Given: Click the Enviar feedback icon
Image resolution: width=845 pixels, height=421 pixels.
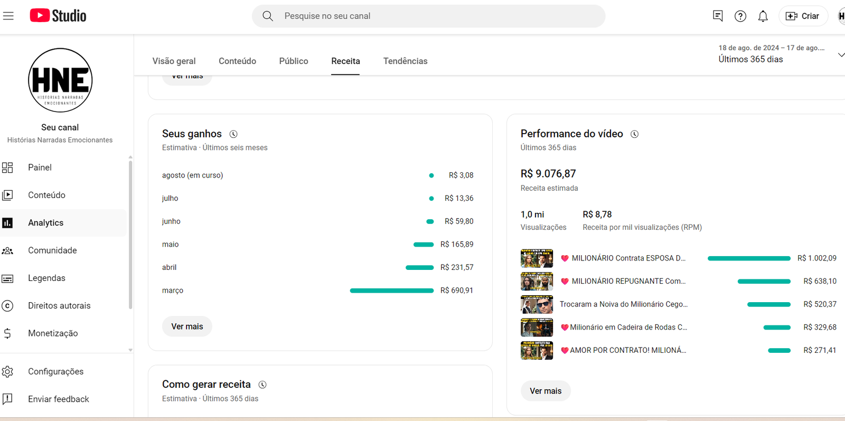Looking at the screenshot, I should click(x=7, y=399).
